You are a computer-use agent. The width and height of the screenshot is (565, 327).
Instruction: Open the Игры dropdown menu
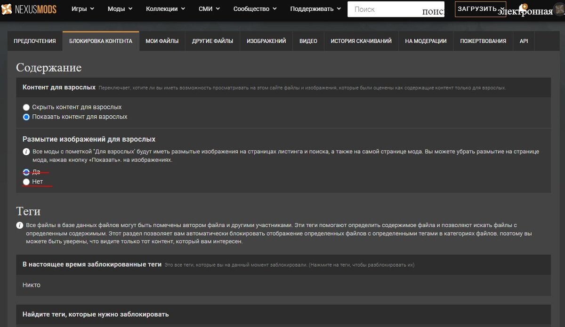click(x=83, y=9)
